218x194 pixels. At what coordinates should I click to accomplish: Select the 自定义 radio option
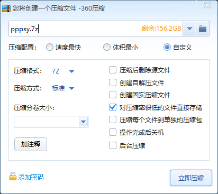click(x=167, y=47)
